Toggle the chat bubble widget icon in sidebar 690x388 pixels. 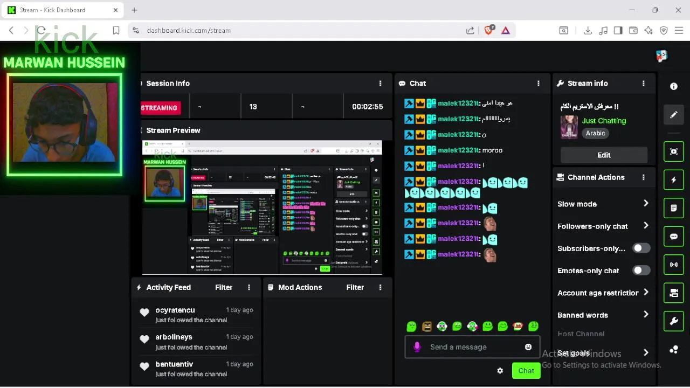tap(674, 236)
